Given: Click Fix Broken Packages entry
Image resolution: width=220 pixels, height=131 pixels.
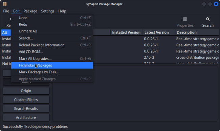Looking at the screenshot, I should click(52, 65).
